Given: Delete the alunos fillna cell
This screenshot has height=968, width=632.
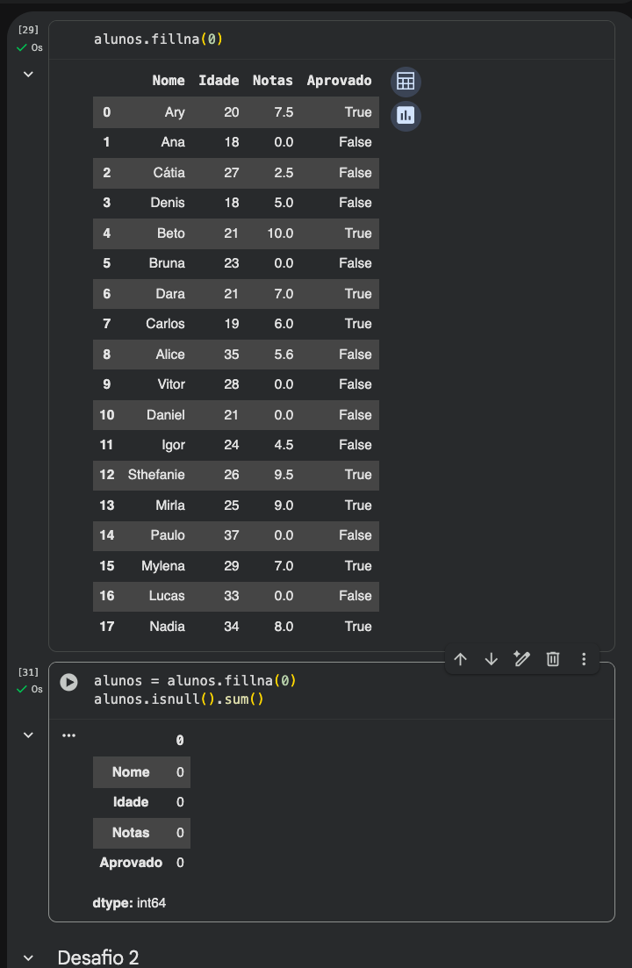Looking at the screenshot, I should [x=552, y=658].
